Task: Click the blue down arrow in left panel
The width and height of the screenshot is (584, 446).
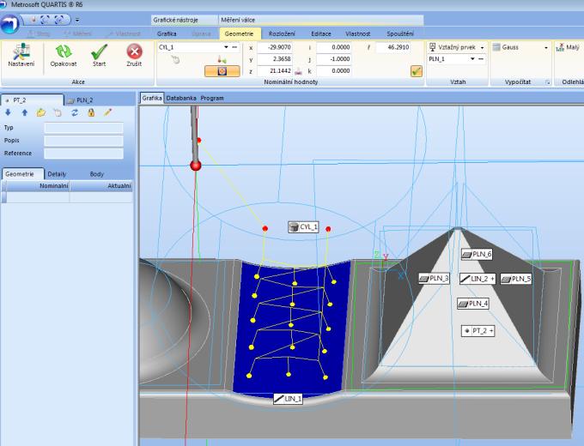Action: tap(9, 112)
